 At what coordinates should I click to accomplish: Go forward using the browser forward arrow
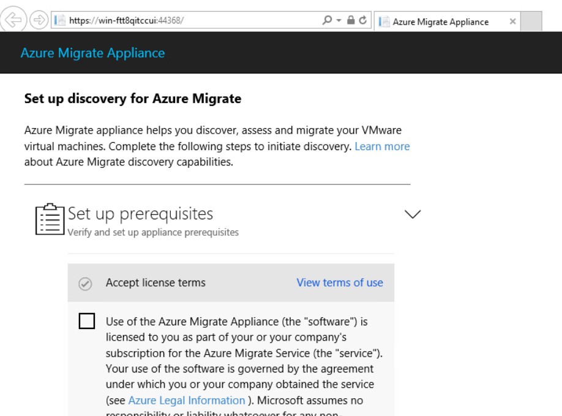39,20
